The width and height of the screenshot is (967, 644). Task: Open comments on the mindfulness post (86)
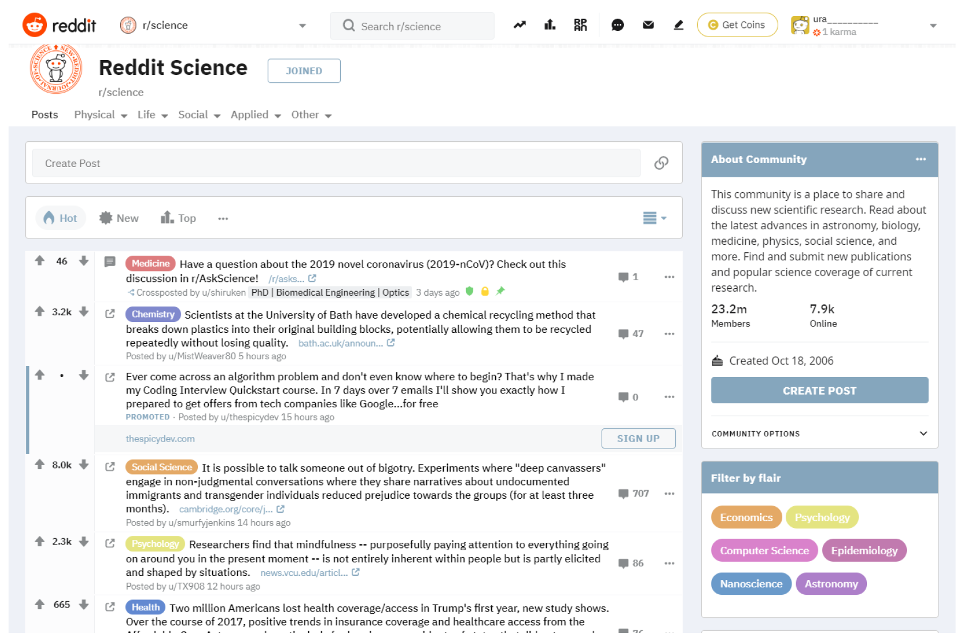coord(631,563)
